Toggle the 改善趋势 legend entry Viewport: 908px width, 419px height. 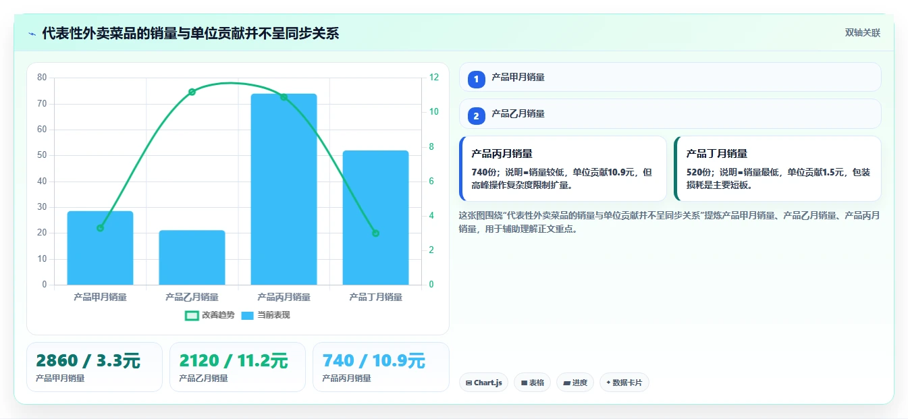210,315
